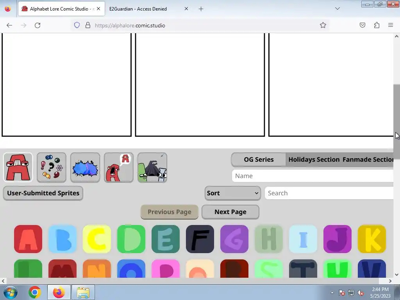The height and width of the screenshot is (300, 400).
Task: Pick the navy letter V sprite
Action: (x=372, y=269)
